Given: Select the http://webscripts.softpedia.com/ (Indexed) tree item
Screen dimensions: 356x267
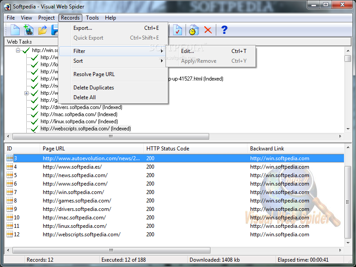Looking at the screenshot, I should 85,129.
